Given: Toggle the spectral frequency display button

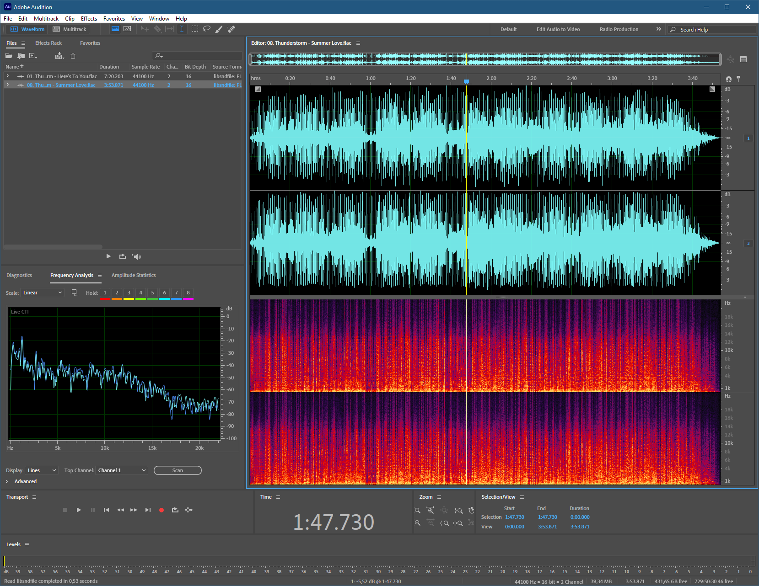Looking at the screenshot, I should pos(115,29).
